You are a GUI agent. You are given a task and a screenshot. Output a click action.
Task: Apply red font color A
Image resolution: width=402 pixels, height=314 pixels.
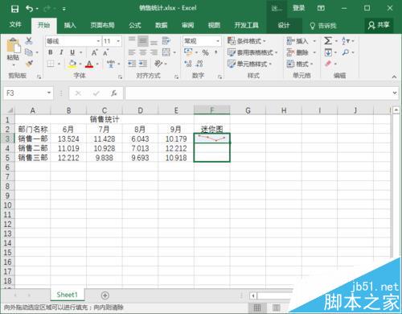89,64
